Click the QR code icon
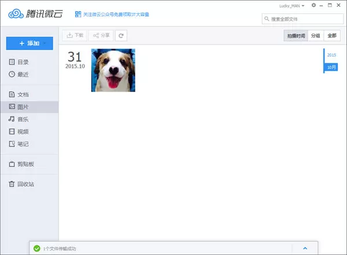The width and height of the screenshot is (347, 255). click(x=78, y=14)
